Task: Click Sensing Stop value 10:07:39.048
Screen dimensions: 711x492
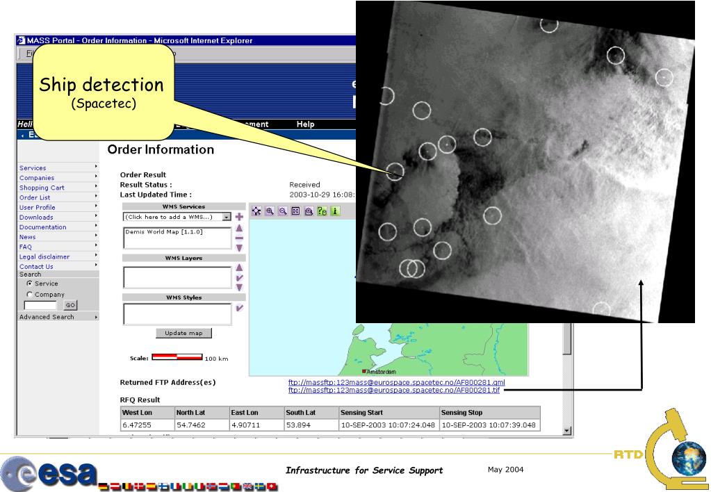Action: [489, 425]
